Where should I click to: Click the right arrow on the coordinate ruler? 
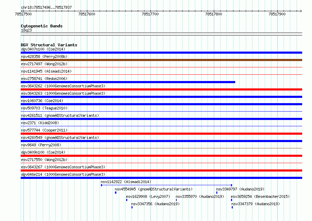tap(301, 11)
